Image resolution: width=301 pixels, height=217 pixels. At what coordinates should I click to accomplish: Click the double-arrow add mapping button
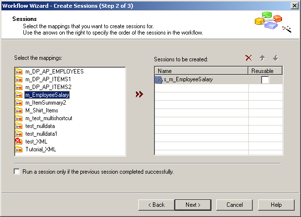click(140, 94)
